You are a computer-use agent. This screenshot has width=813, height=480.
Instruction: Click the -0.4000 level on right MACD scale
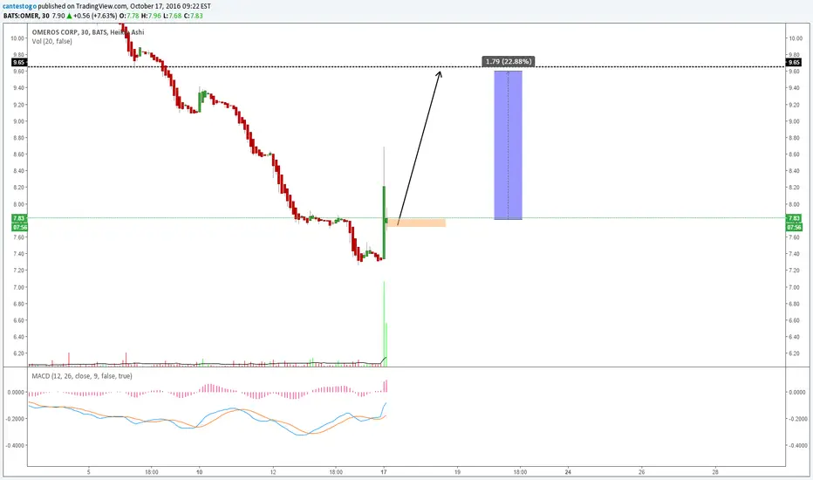(797, 445)
